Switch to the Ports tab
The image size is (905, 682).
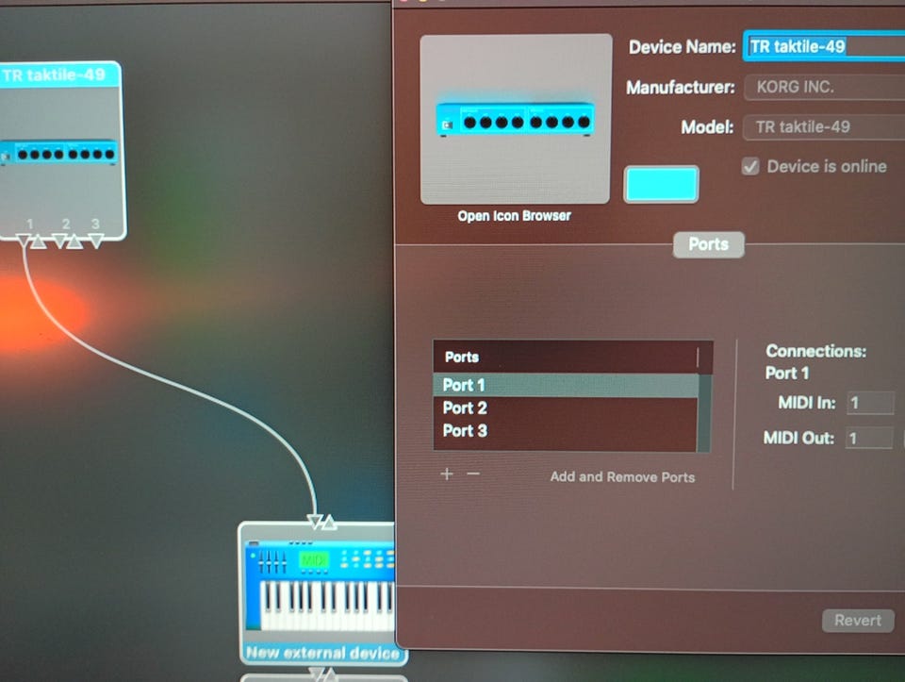click(x=708, y=244)
